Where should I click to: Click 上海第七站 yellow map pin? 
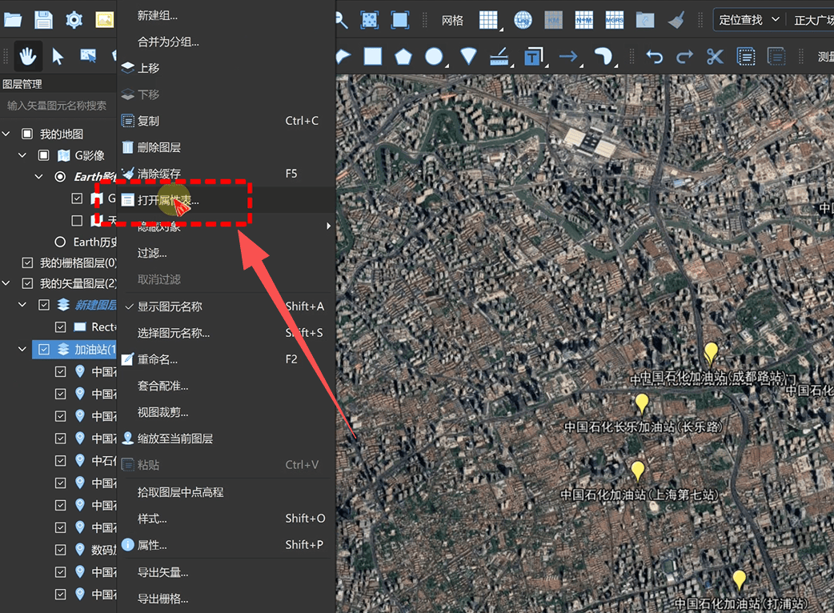click(x=638, y=471)
